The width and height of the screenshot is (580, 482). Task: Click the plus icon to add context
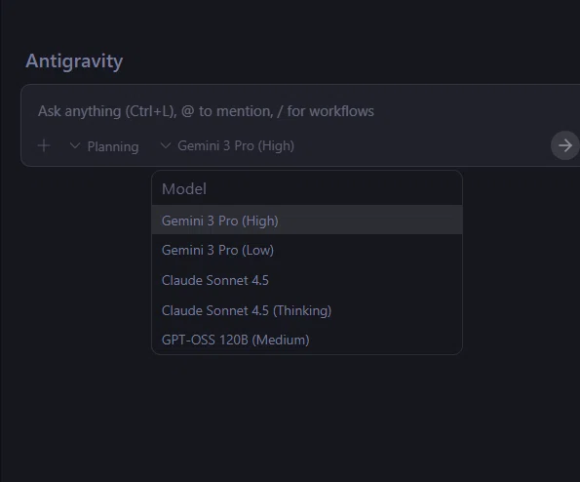[x=44, y=145]
